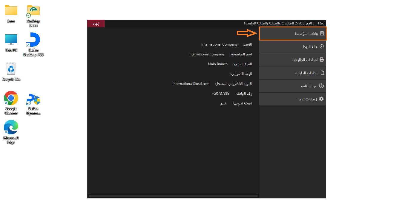Click the window title starting with دفترة
Viewport: 408px width, 213px height.
click(284, 23)
